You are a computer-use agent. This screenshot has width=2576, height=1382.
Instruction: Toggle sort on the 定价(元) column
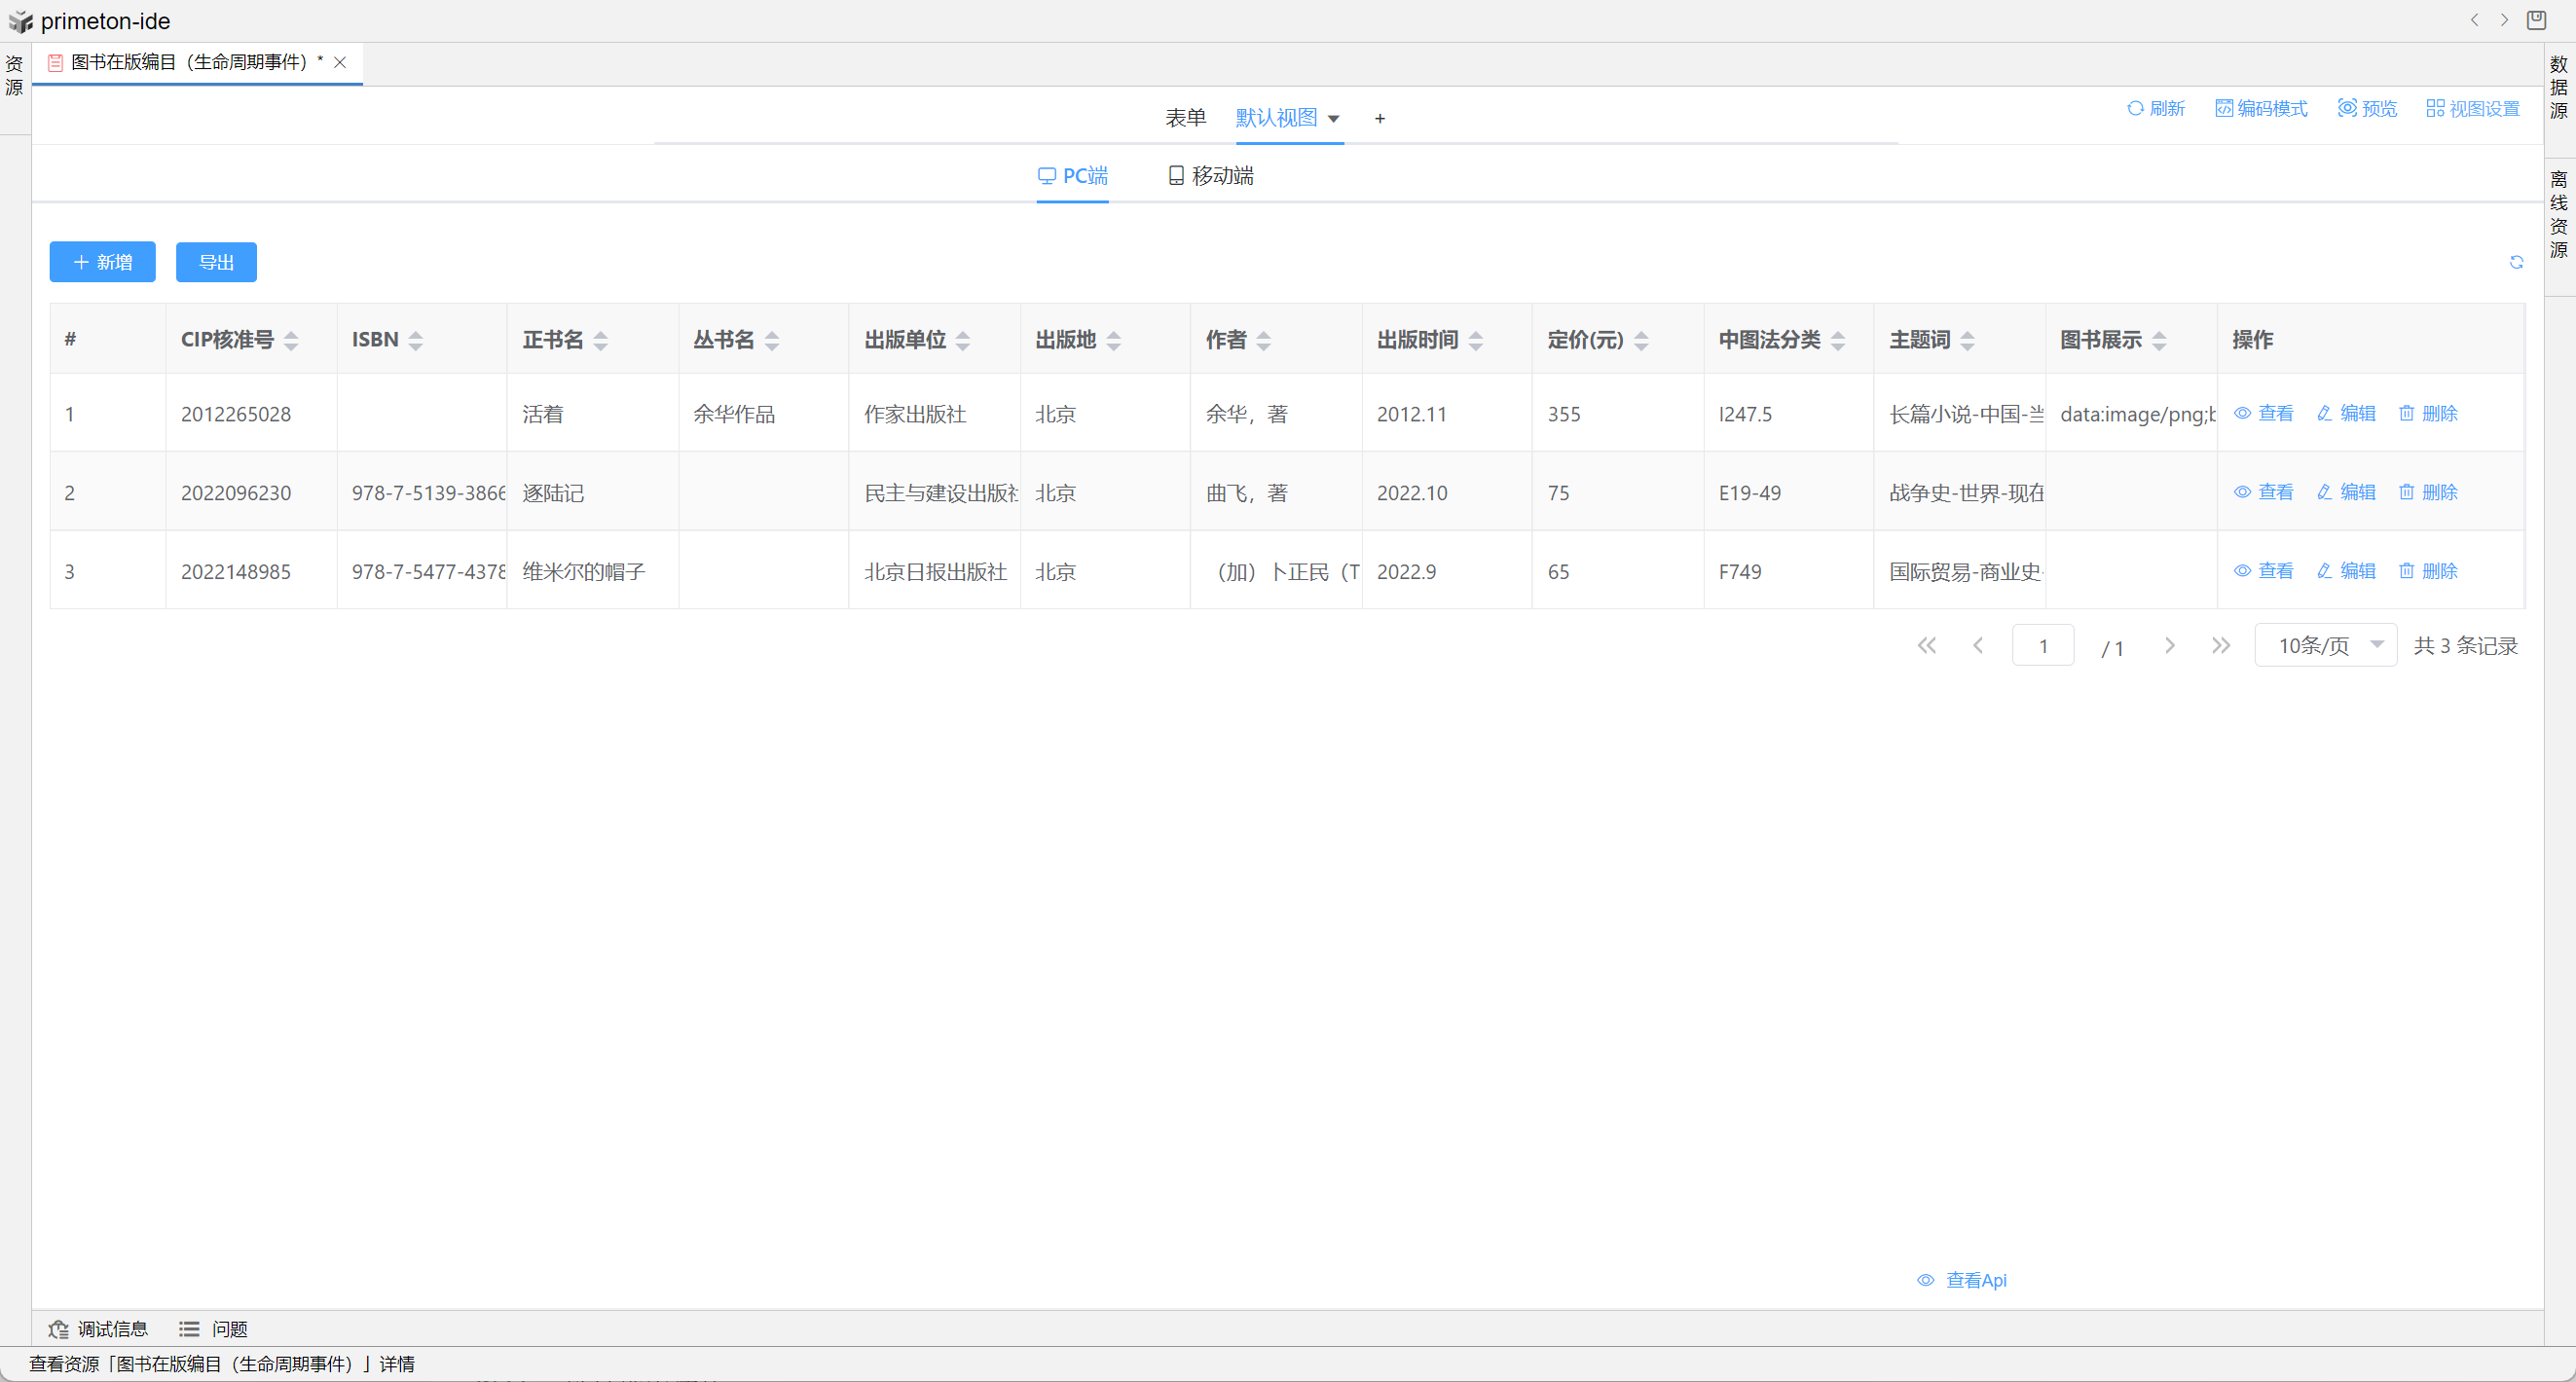click(x=1641, y=340)
